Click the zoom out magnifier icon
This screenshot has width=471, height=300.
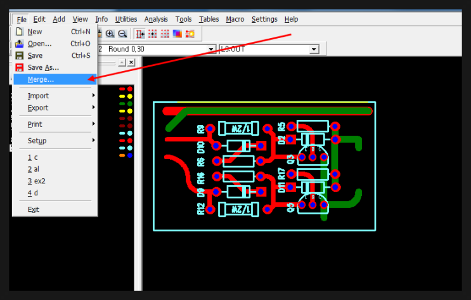[x=122, y=34]
